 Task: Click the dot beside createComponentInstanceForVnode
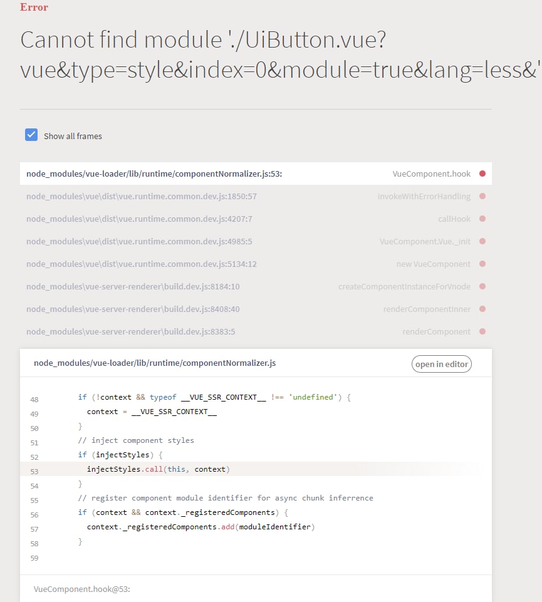(482, 286)
